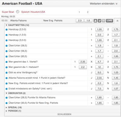Select Handicap (2,5:0) odds 1,95
The width and height of the screenshot is (121, 117).
point(99,29)
